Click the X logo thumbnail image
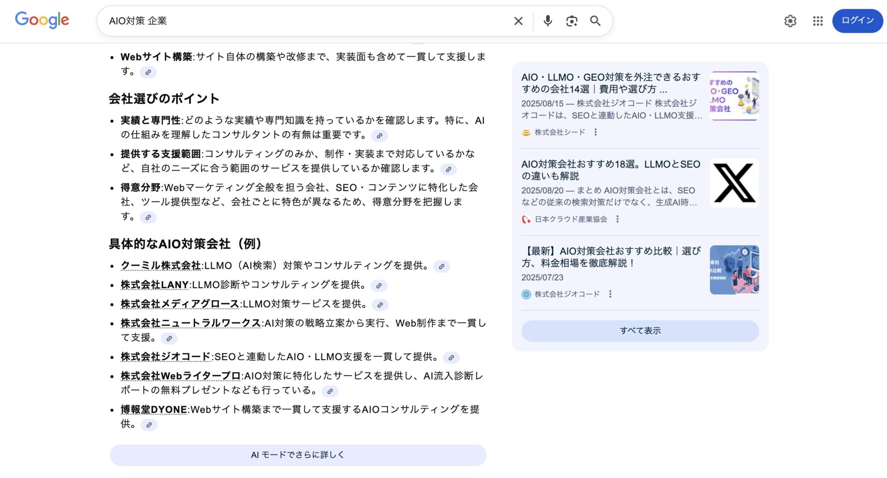This screenshot has height=478, width=887. (734, 183)
